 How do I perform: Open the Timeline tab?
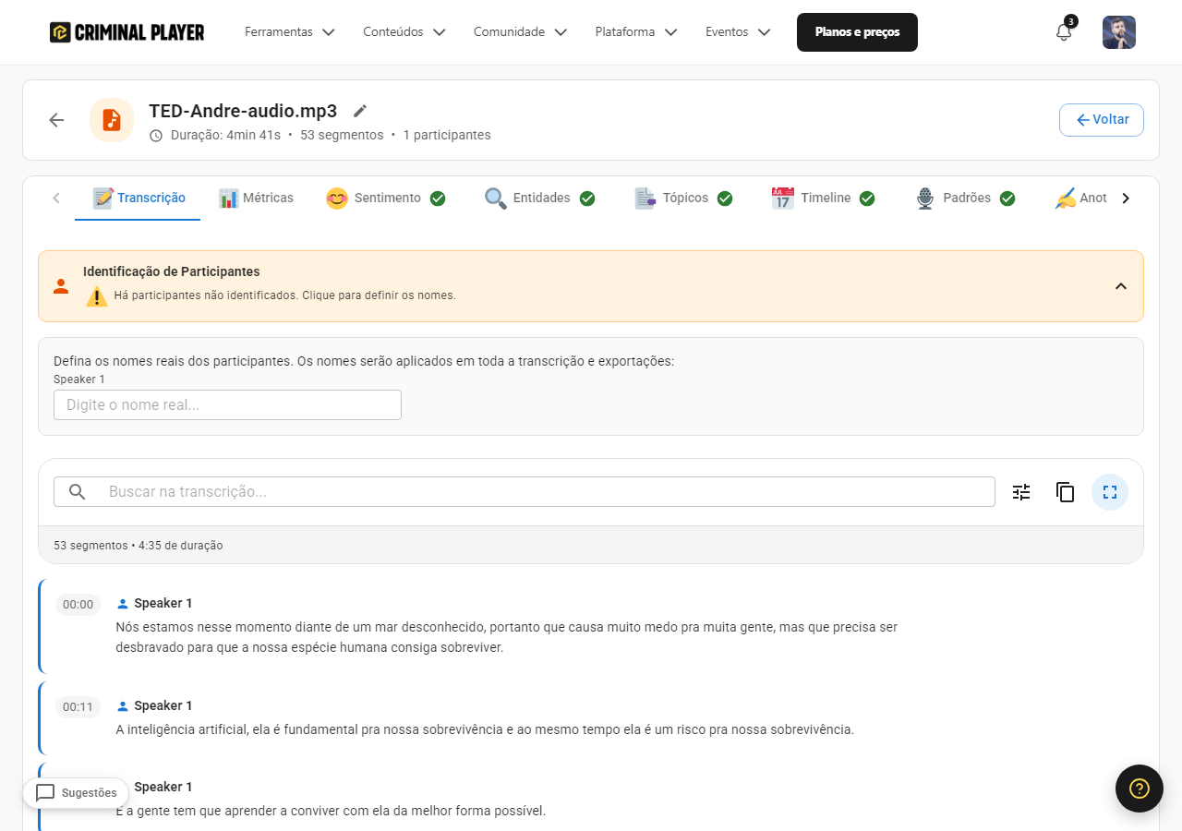coord(824,199)
